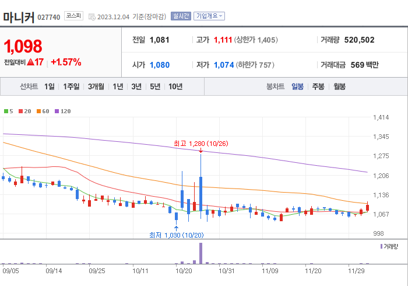The image size is (408, 286).
Task: Select the 1주일 line chart tab
Action: click(x=71, y=86)
